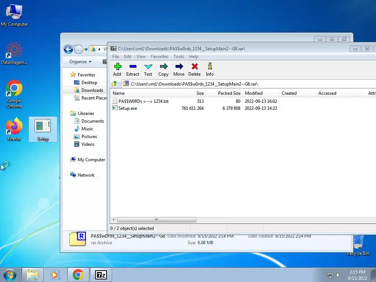Select My Computer in Explorer sidebar
The height and width of the screenshot is (282, 376).
coord(87,159)
